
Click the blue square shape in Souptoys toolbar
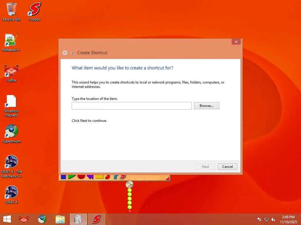(x=63, y=177)
